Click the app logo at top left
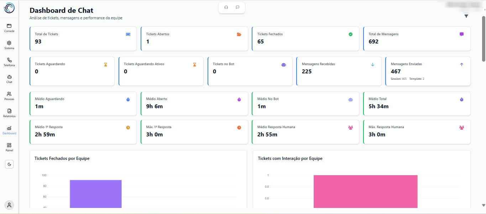Viewport: 486px width, 214px height. pyautogui.click(x=9, y=8)
